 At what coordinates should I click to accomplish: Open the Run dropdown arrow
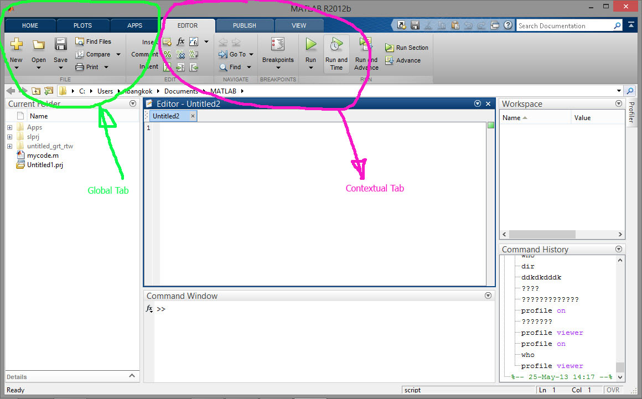click(311, 68)
